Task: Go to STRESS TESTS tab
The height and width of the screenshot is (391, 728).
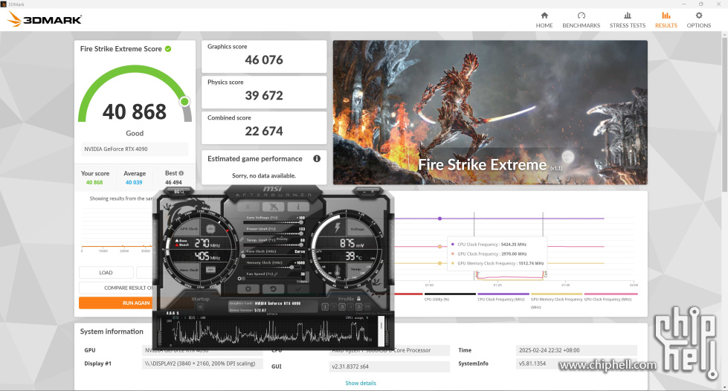Action: [628, 20]
